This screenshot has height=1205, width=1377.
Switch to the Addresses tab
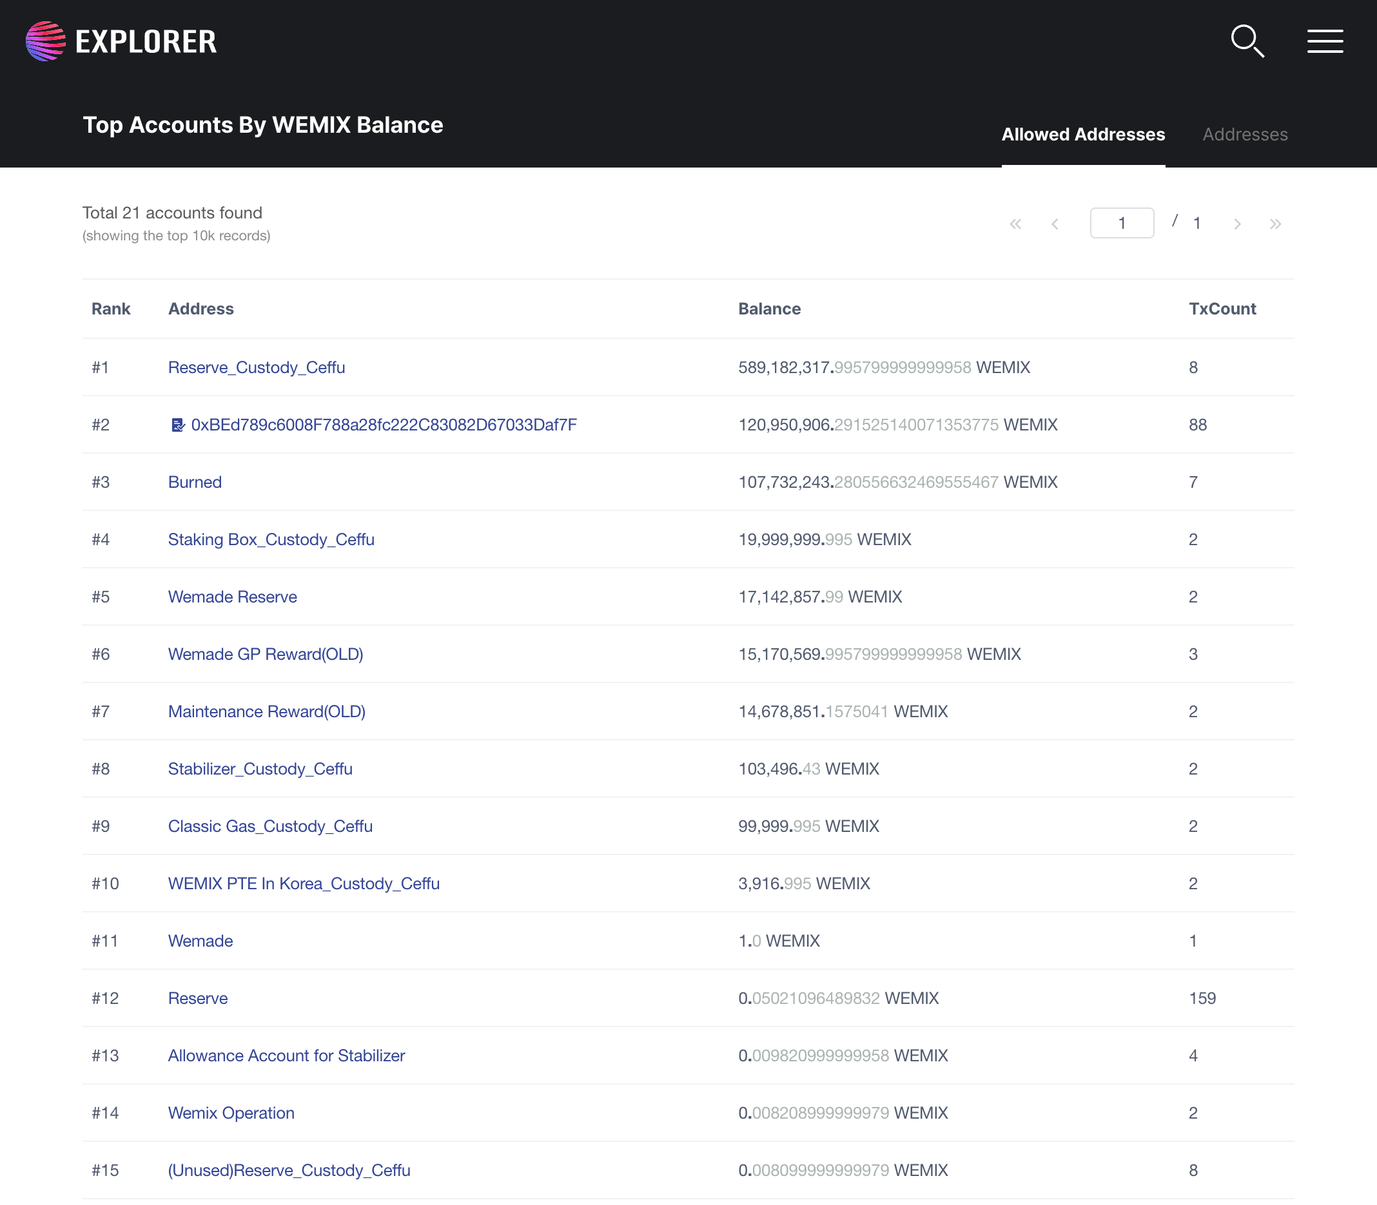click(1244, 135)
